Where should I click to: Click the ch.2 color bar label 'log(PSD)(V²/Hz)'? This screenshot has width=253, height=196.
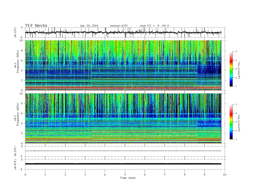239,123
